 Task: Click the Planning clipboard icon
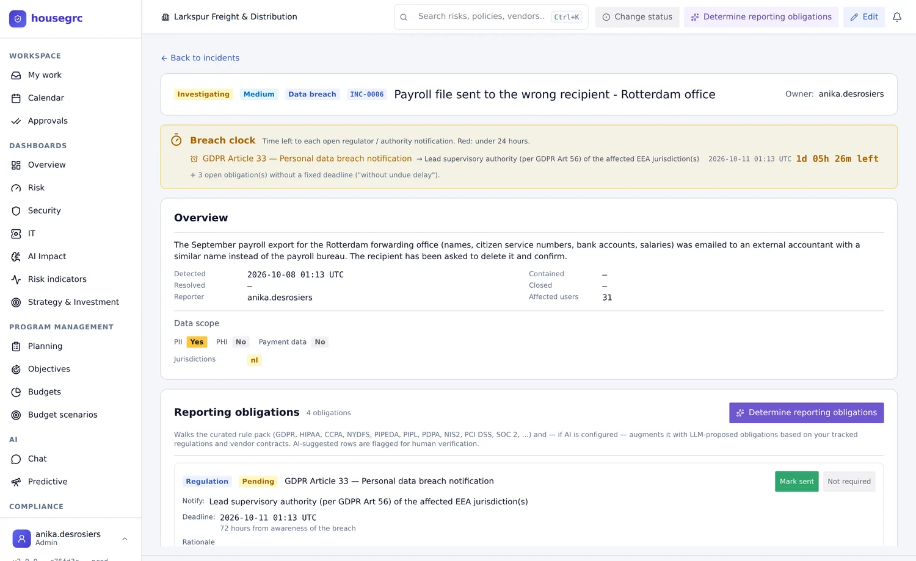[x=16, y=346]
